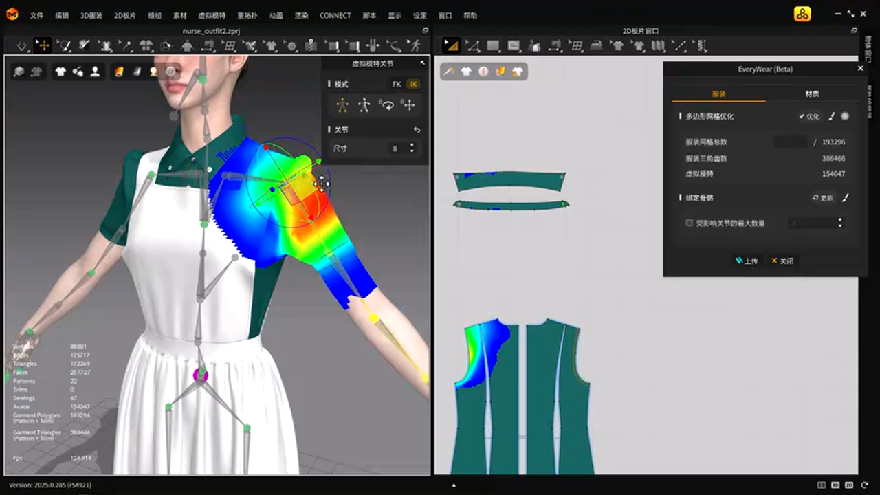
Task: Click the 上传 upload button
Action: pos(747,261)
